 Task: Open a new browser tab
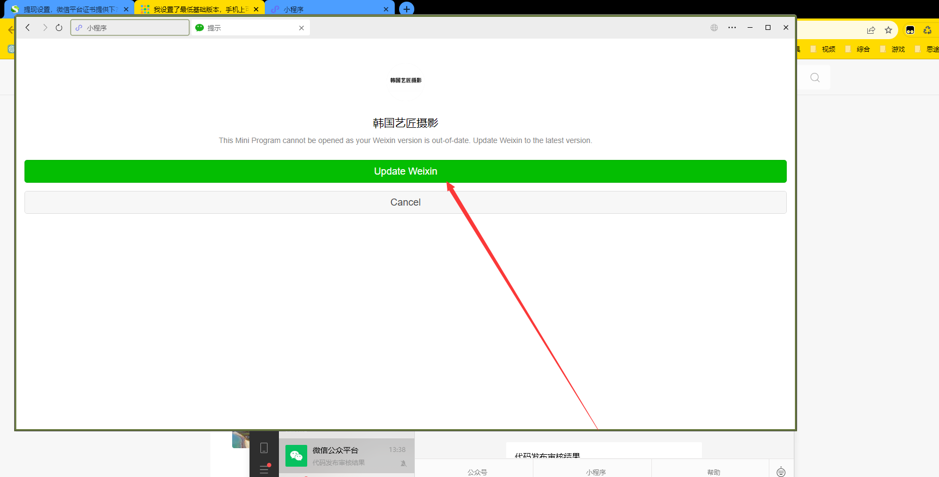(x=407, y=9)
